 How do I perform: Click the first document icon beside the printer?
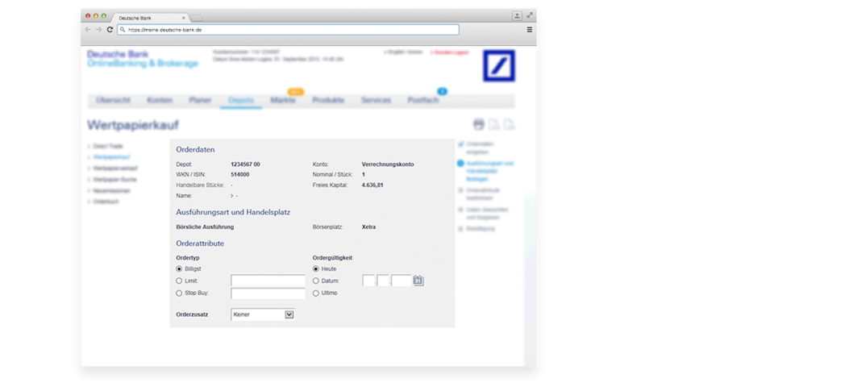[493, 125]
